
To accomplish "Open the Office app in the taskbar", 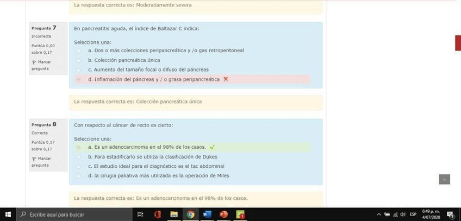I will tap(158, 214).
